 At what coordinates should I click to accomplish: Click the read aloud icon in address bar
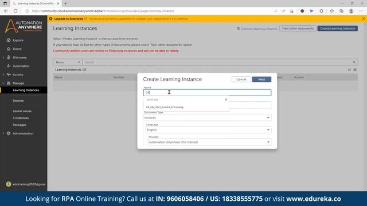pos(283,11)
